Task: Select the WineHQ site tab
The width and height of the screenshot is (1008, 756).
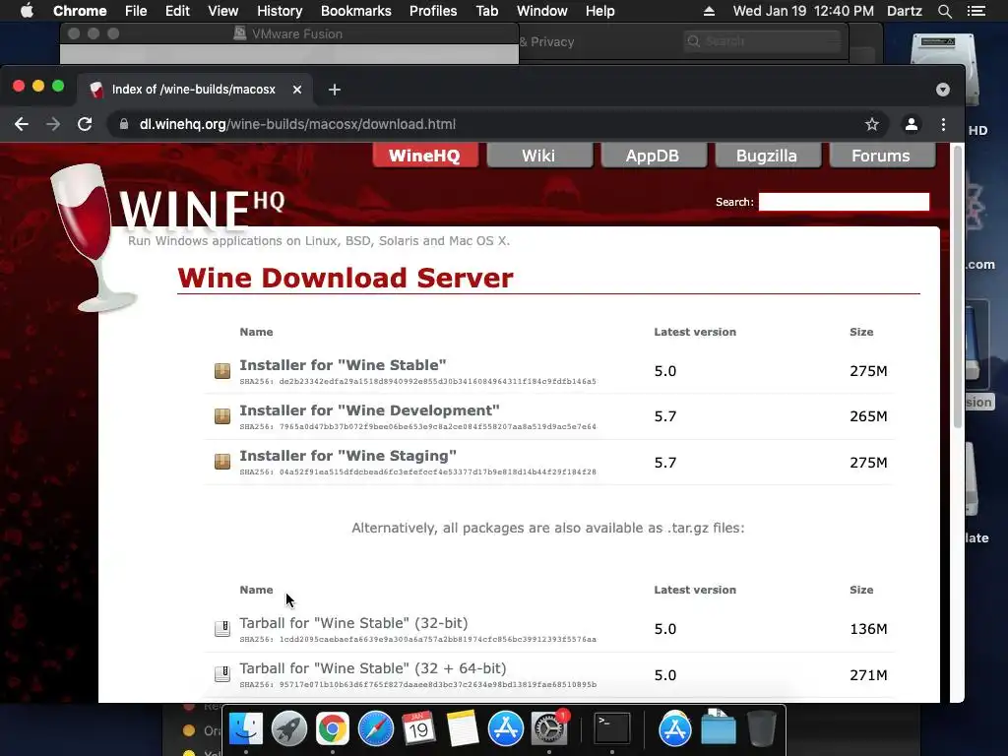Action: pos(425,156)
